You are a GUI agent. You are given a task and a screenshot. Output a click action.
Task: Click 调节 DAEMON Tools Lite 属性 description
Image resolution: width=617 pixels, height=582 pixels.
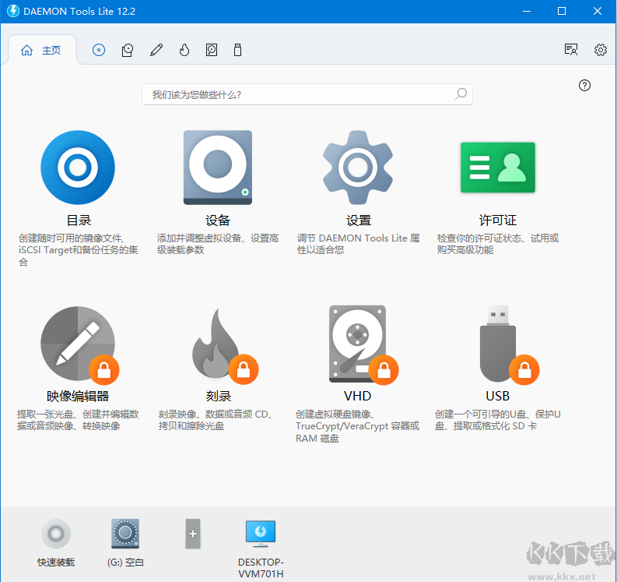pos(358,244)
